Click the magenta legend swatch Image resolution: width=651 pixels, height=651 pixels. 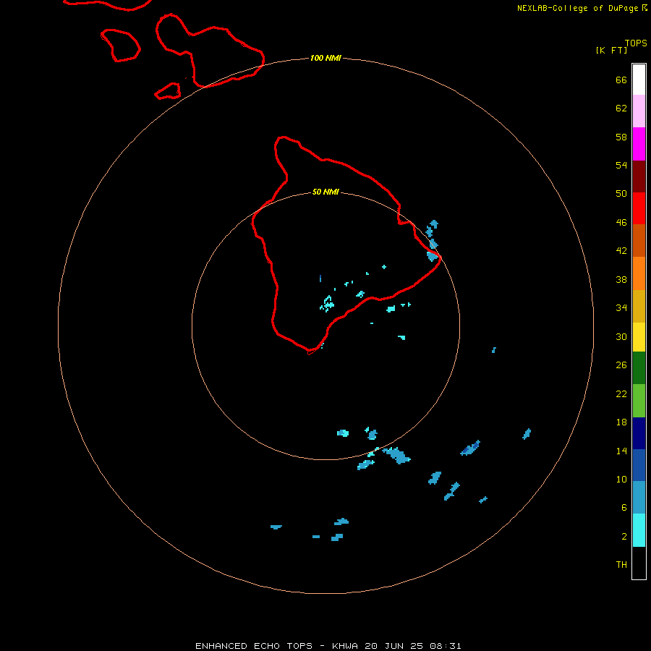tap(639, 144)
